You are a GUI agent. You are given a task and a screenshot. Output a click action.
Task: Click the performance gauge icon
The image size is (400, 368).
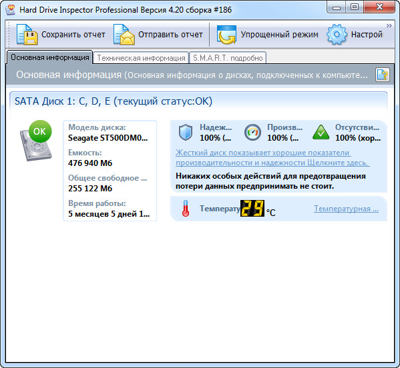[x=252, y=133]
